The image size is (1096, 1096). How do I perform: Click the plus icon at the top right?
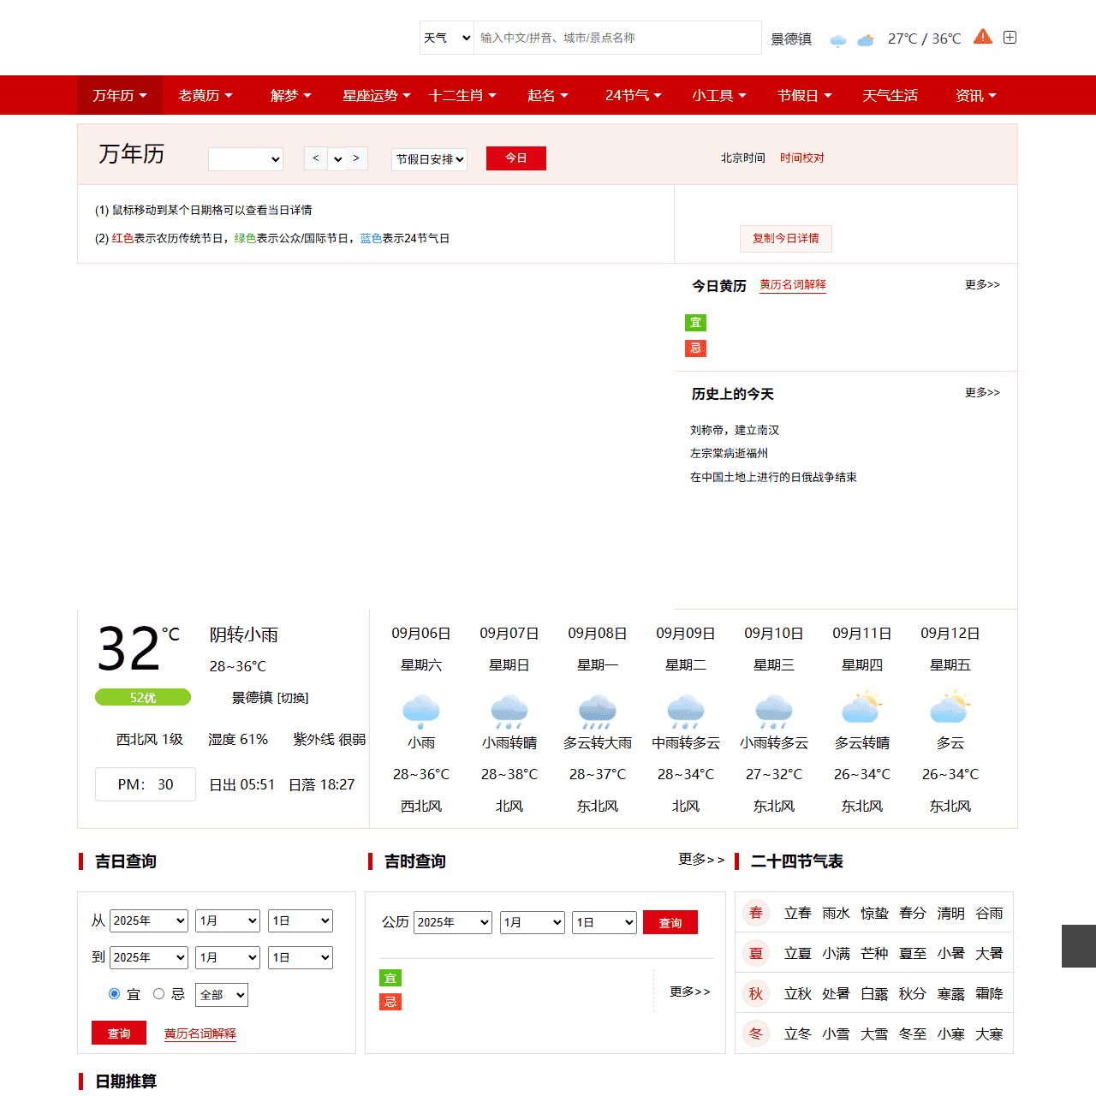pyautogui.click(x=1010, y=38)
